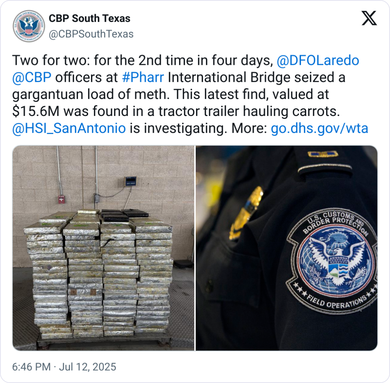
Task: Click the X logo in the corner
Action: (369, 18)
